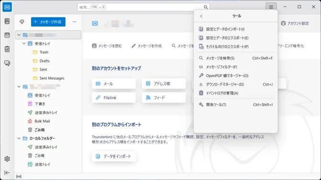Select the 送信トレイ outbox folder
Viewport: 321px width, 180px height.
(x=48, y=164)
